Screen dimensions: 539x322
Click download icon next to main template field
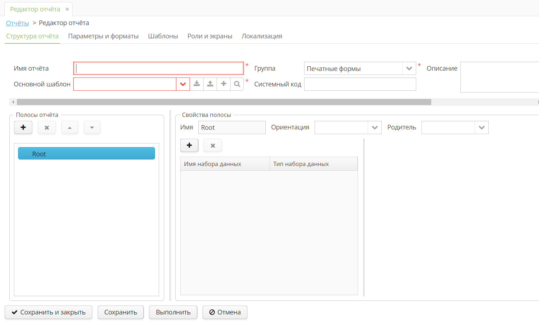click(197, 84)
